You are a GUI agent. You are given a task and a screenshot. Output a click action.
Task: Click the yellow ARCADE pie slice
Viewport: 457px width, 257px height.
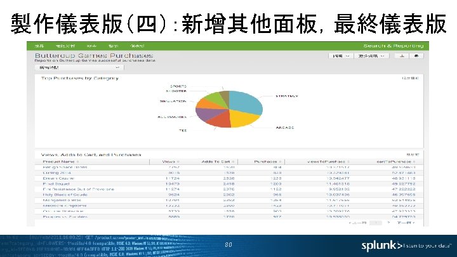click(x=242, y=119)
